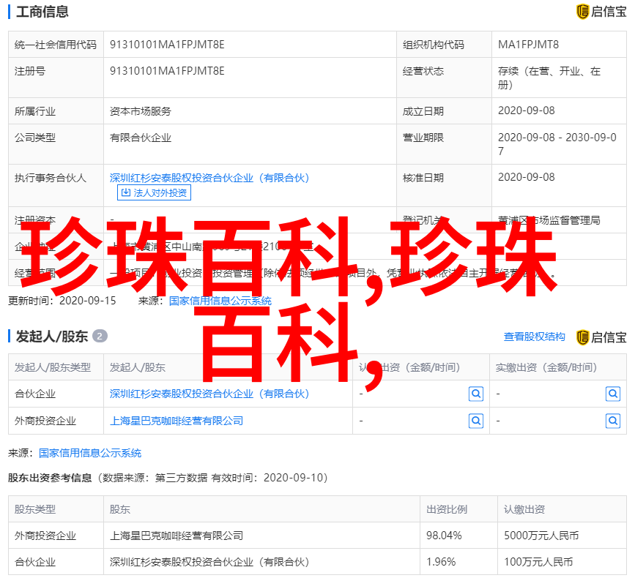Image resolution: width=635 pixels, height=578 pixels.
Task: Click search icon in 合伙企业 row 认缴出资 column
Action: click(x=476, y=394)
